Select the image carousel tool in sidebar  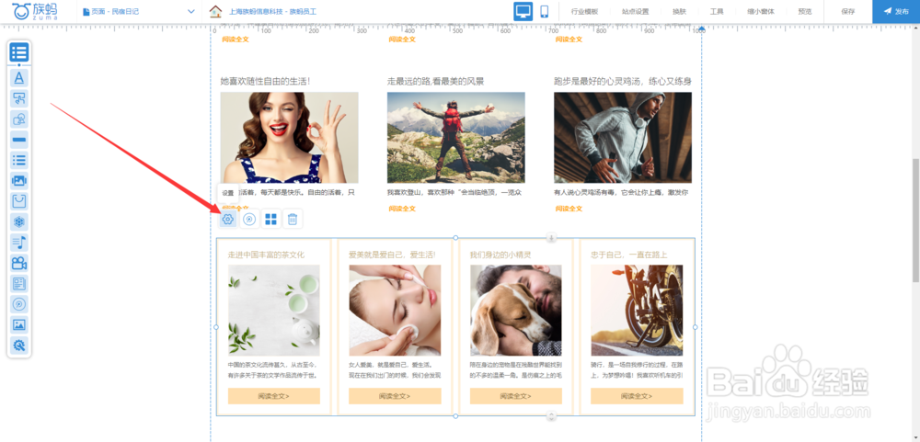pyautogui.click(x=18, y=180)
